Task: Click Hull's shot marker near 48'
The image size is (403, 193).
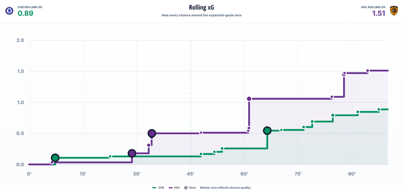Action: (x=201, y=133)
